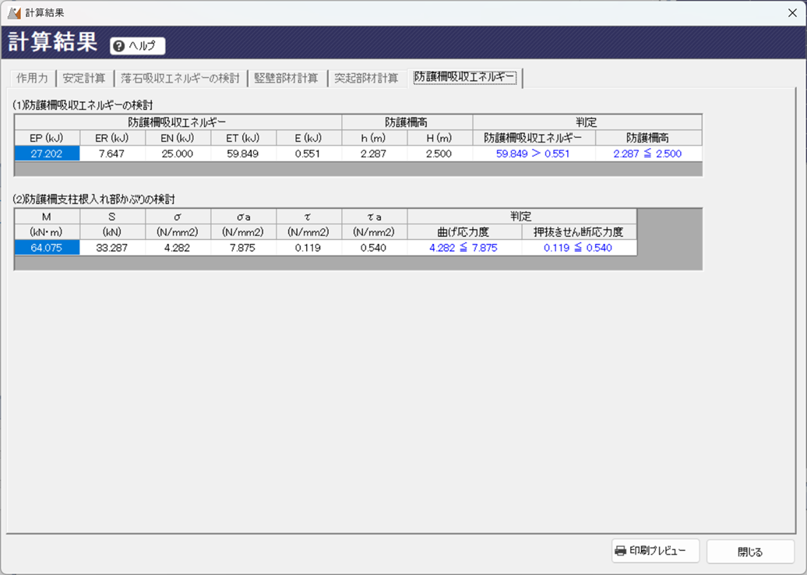The width and height of the screenshot is (807, 575).
Task: Close the 計算結果 window with X
Action: point(793,12)
